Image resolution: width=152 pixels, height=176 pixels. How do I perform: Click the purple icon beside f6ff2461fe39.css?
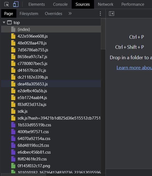[x=13, y=159]
